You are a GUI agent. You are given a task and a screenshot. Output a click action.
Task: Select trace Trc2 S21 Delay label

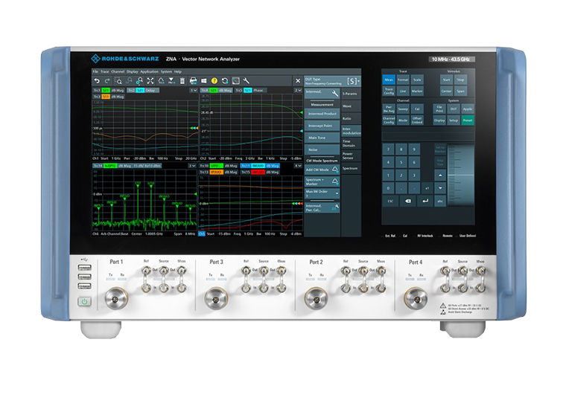143,90
